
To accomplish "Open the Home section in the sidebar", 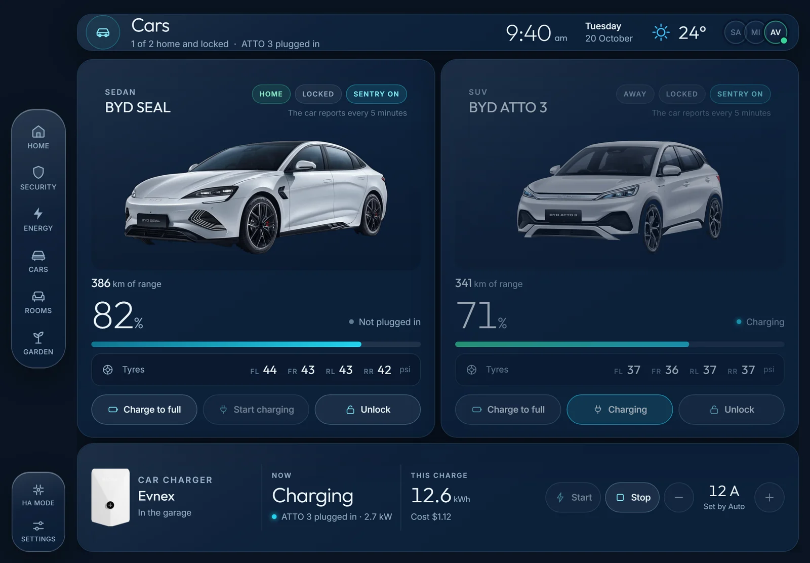I will (x=38, y=138).
